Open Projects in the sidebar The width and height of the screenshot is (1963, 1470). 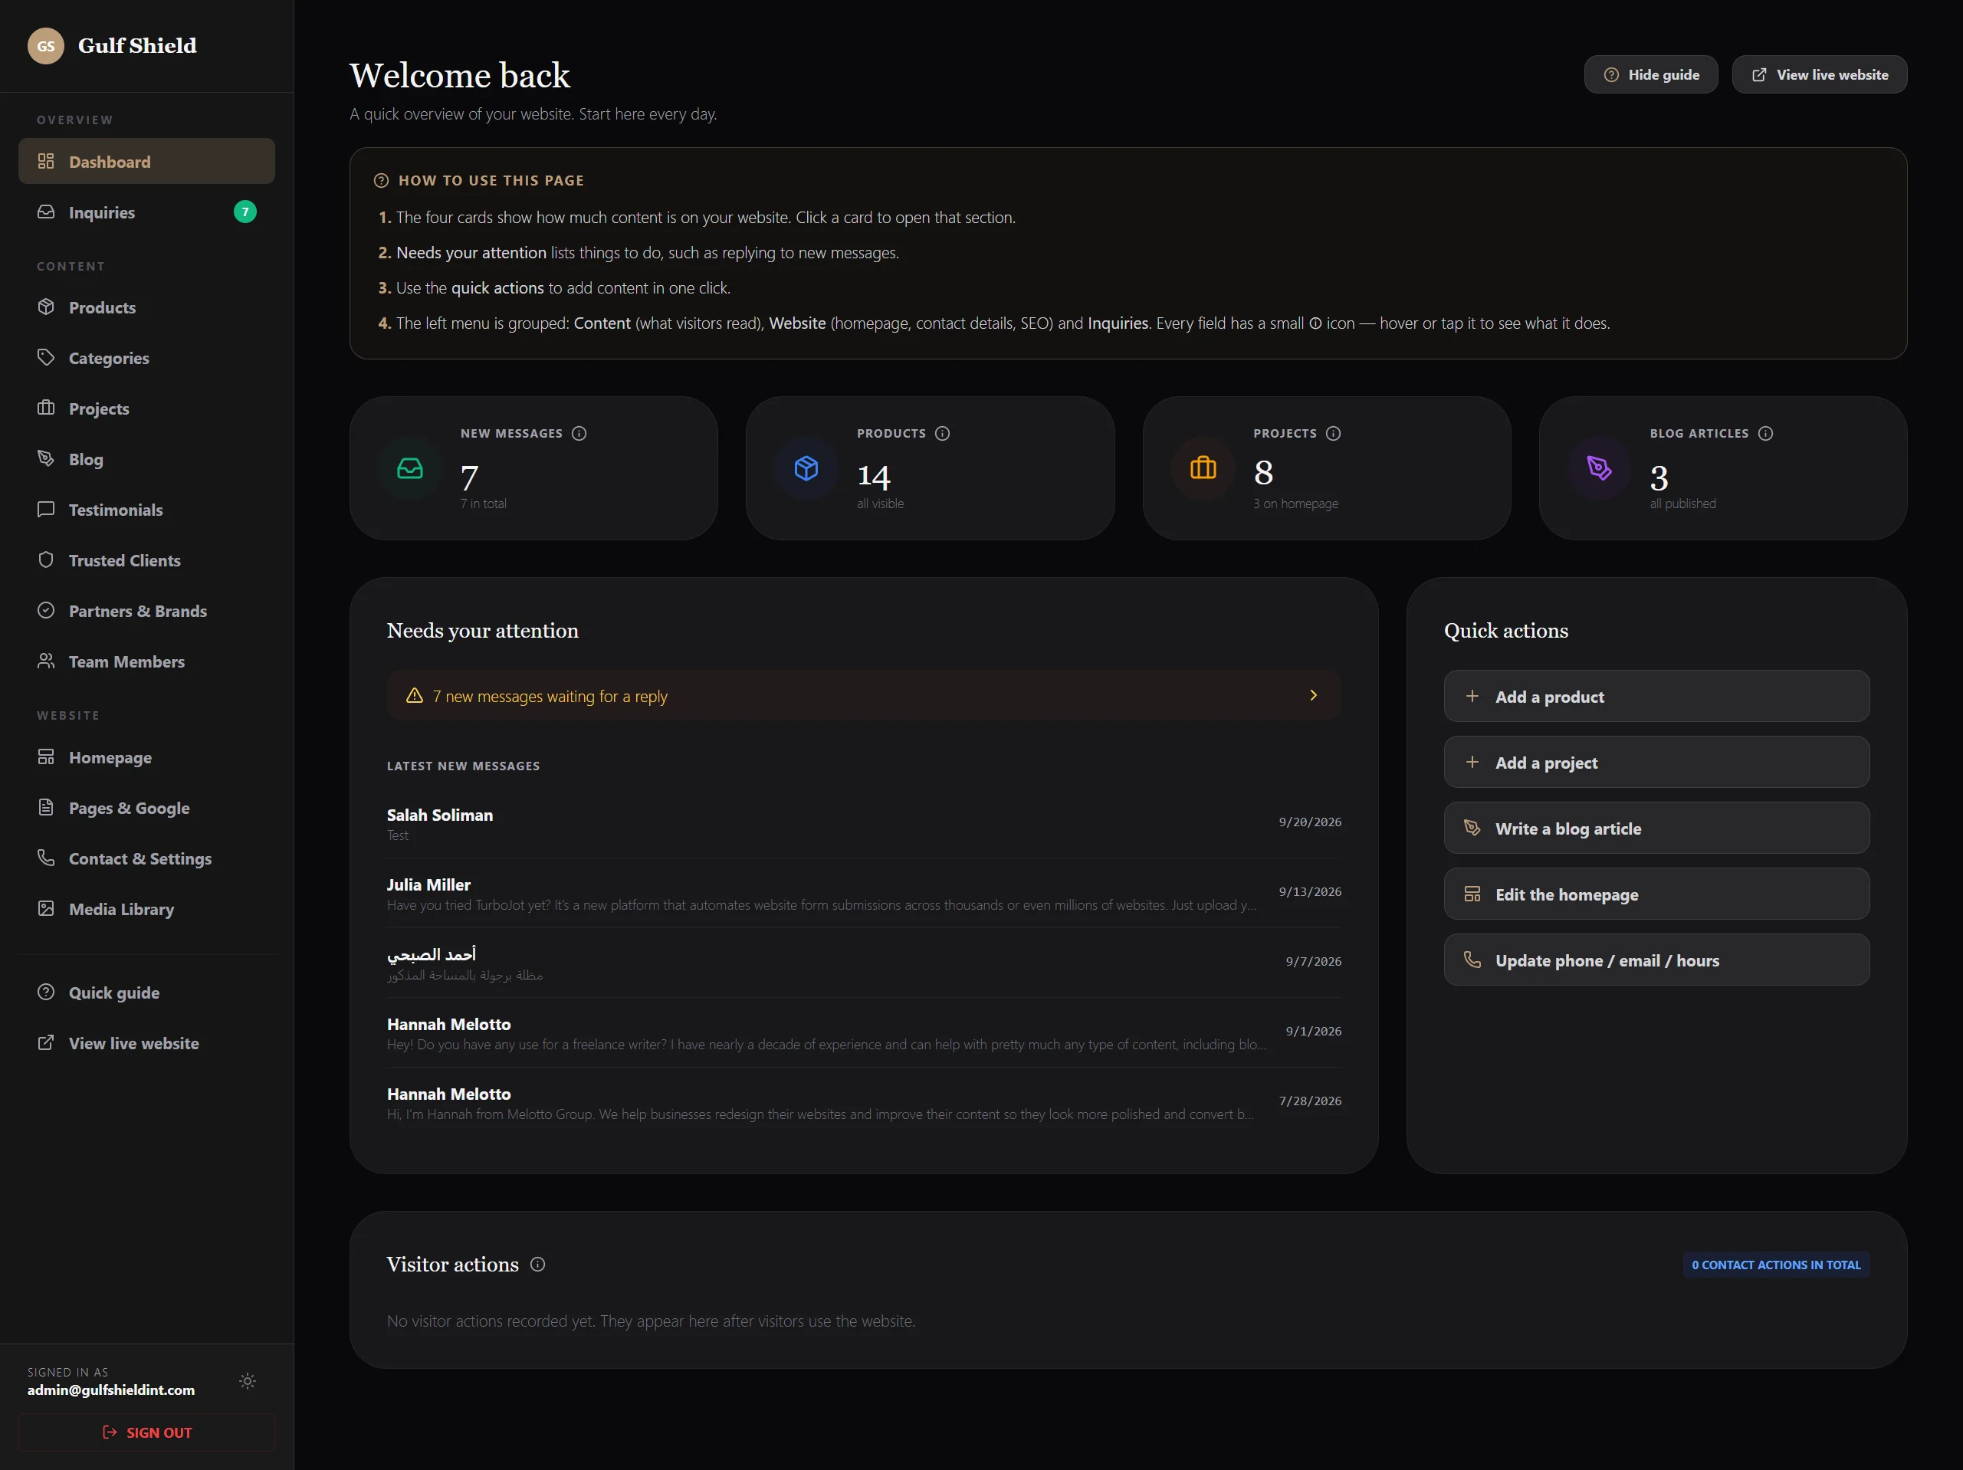pos(146,408)
